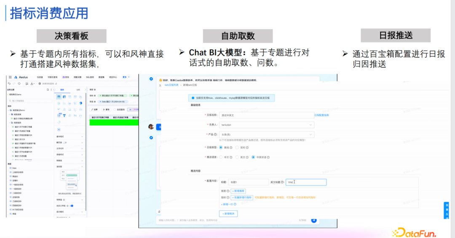
Task: Click the add chart plus icon
Action: (59, 130)
